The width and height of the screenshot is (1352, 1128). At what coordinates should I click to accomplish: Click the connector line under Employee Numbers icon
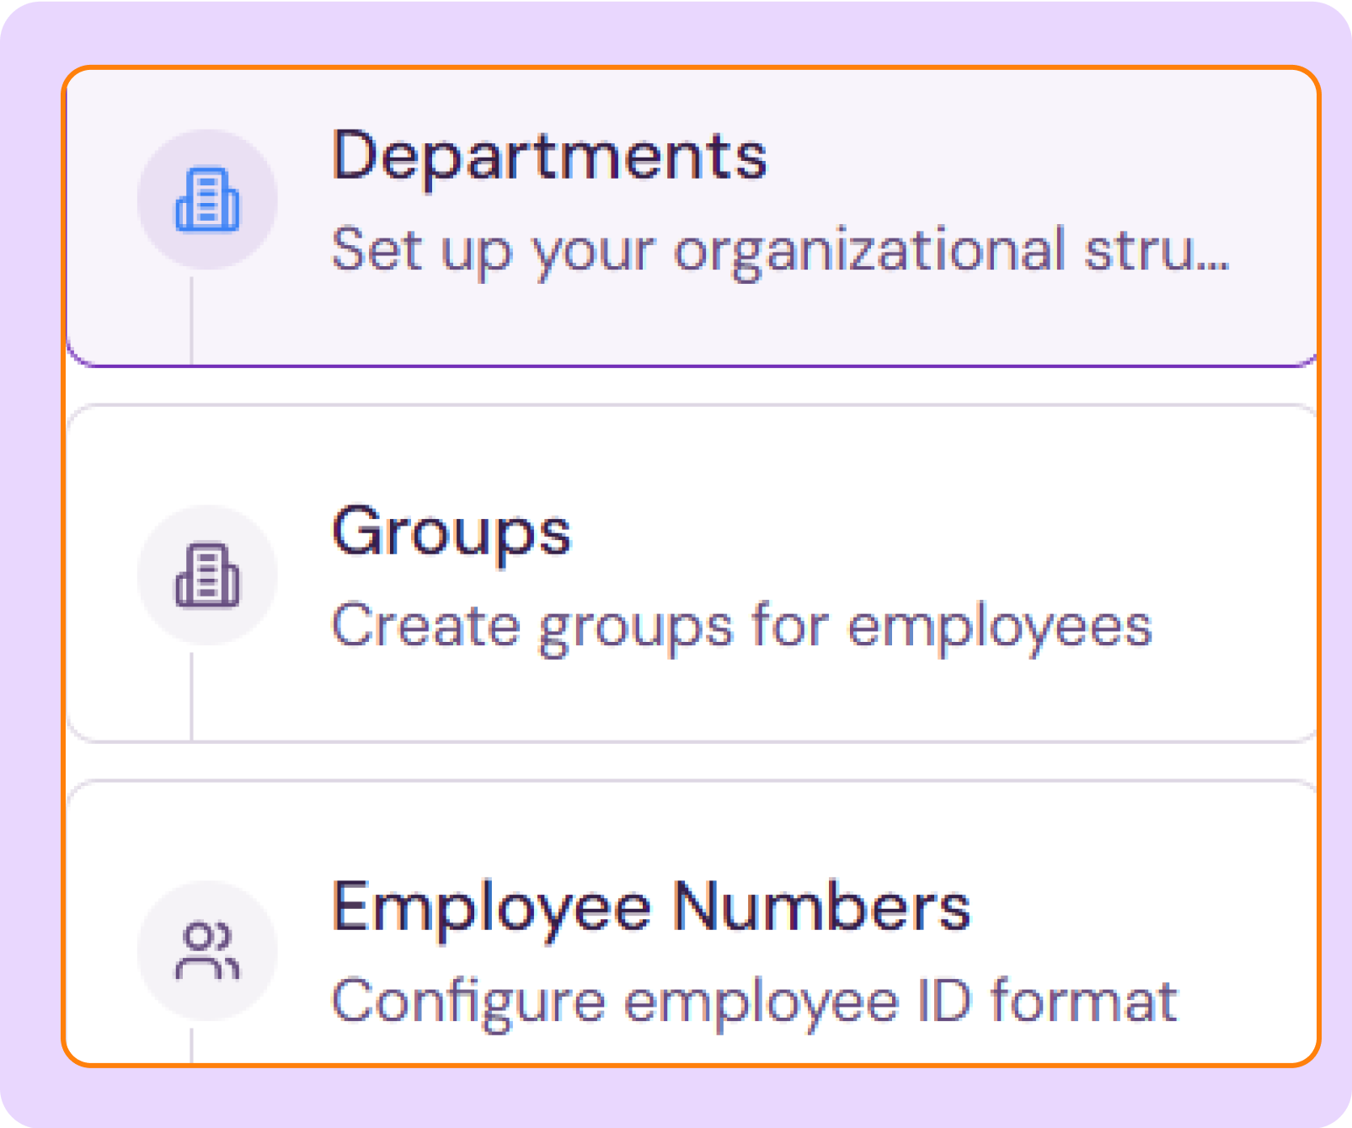click(192, 1045)
